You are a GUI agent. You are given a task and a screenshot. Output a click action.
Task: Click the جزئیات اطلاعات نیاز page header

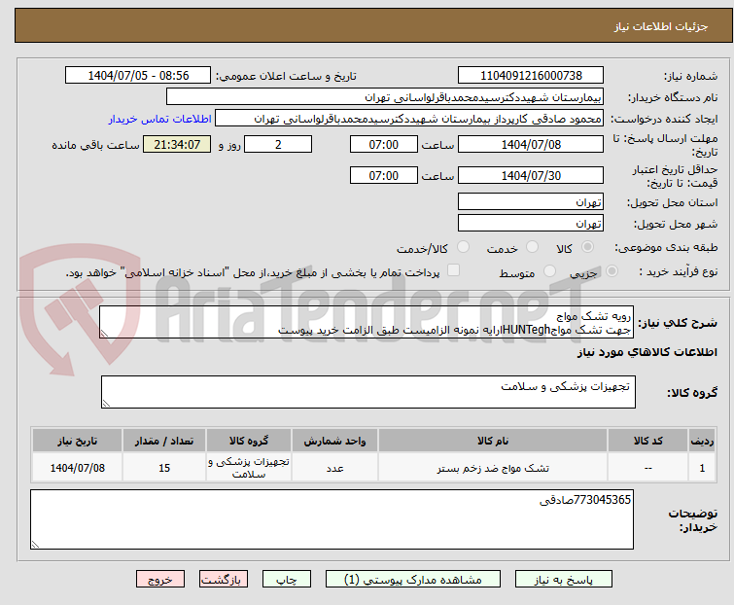click(660, 26)
